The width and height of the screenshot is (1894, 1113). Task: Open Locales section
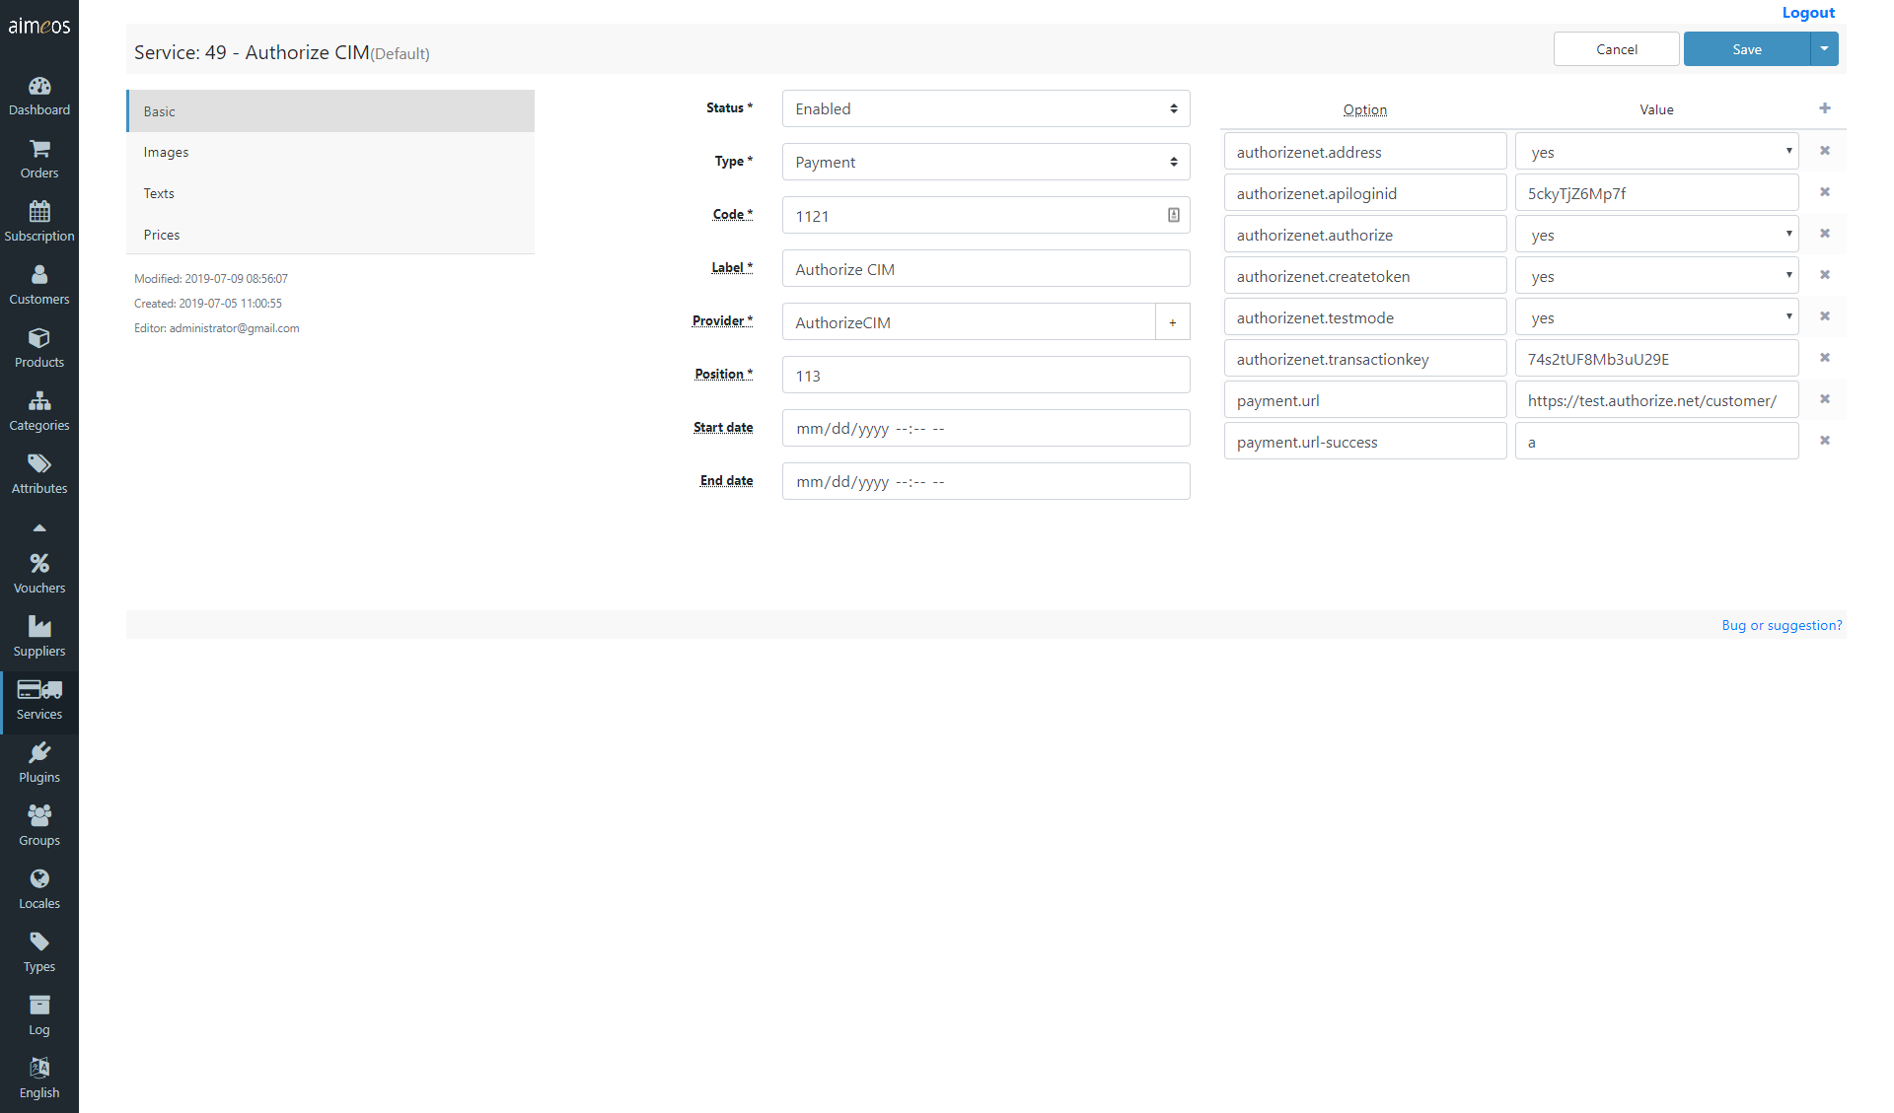(39, 889)
